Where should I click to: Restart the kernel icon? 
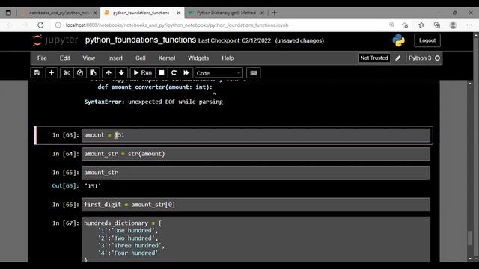click(174, 73)
